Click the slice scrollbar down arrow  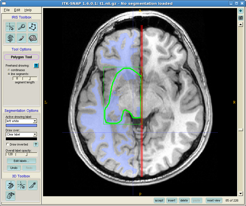(x=241, y=194)
